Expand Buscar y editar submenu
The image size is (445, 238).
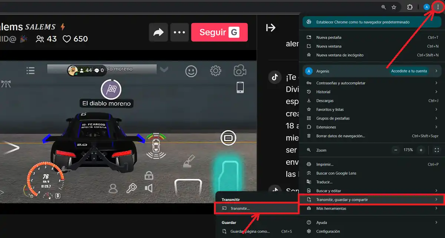point(373,191)
